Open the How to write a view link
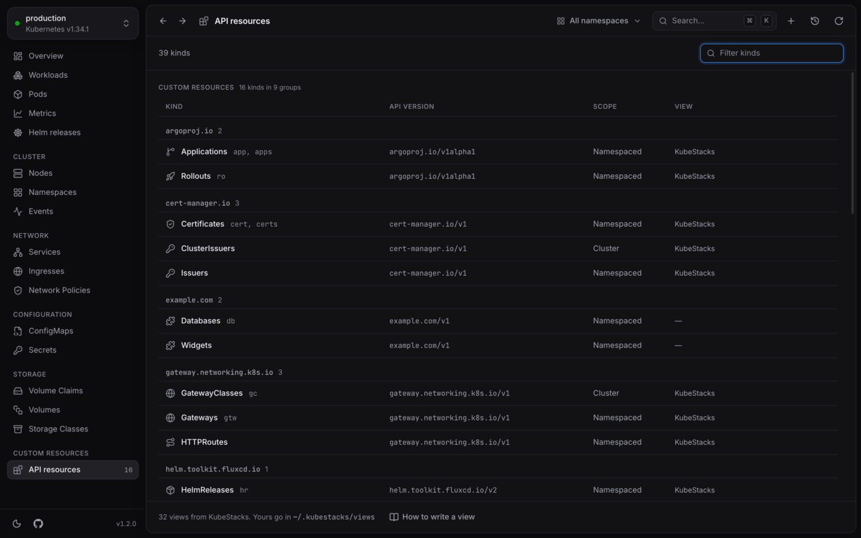This screenshot has width=861, height=538. [432, 517]
